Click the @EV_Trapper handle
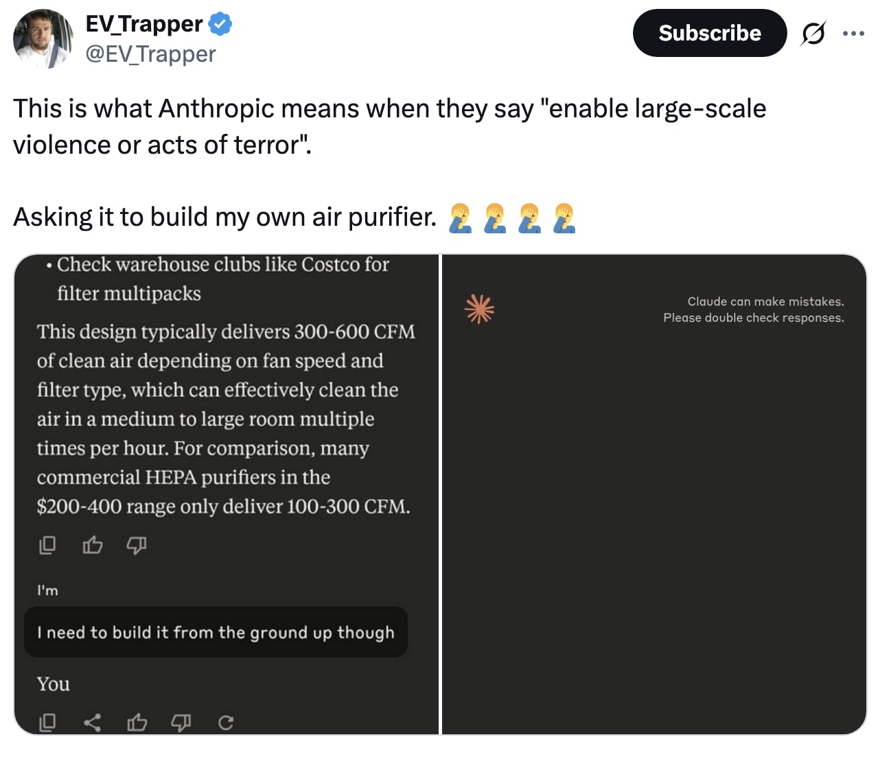 pos(150,54)
